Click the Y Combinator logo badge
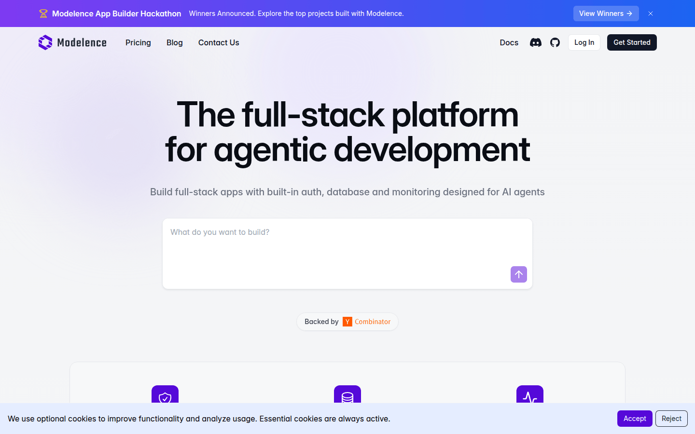Viewport: 695px width, 434px height. 347,322
